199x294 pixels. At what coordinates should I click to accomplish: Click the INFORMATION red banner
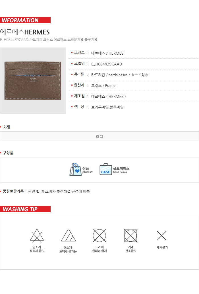click(x=25, y=20)
